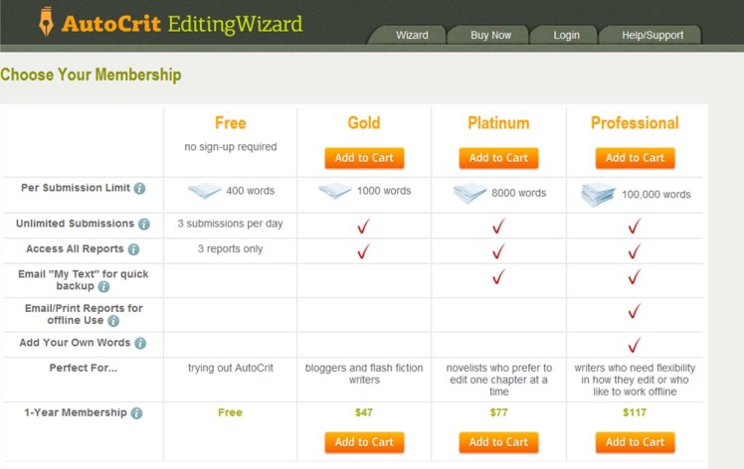Click the AutoCrit pen nib logo
Screen dimensions: 744x469
[x=46, y=23]
